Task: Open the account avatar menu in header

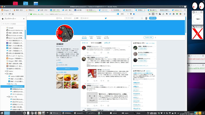Action: (146, 18)
